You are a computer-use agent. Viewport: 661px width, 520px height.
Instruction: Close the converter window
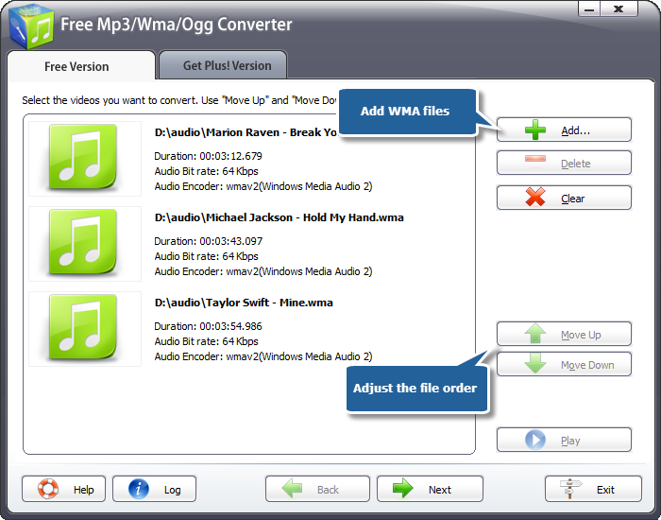coord(619,9)
